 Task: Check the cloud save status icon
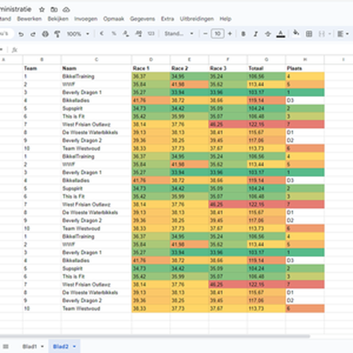click(x=66, y=9)
